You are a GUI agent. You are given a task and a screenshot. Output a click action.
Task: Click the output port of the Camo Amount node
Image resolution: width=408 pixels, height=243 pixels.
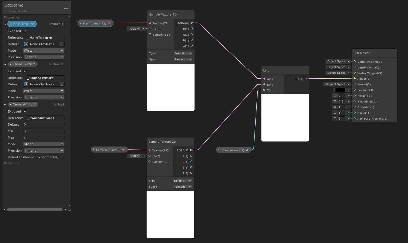[x=247, y=150]
